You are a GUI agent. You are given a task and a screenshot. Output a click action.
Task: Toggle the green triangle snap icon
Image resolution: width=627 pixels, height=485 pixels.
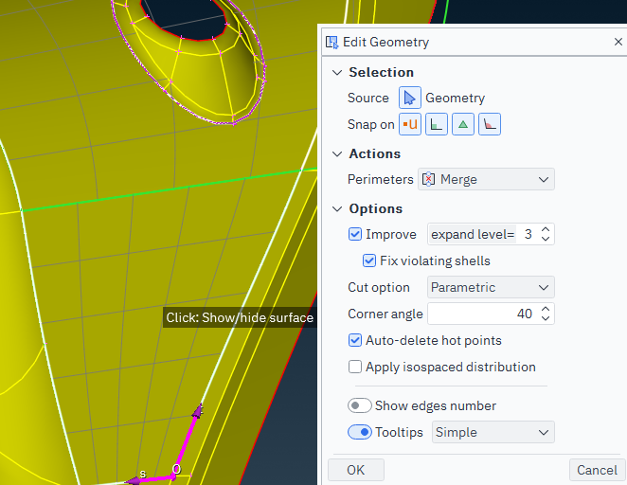click(462, 124)
